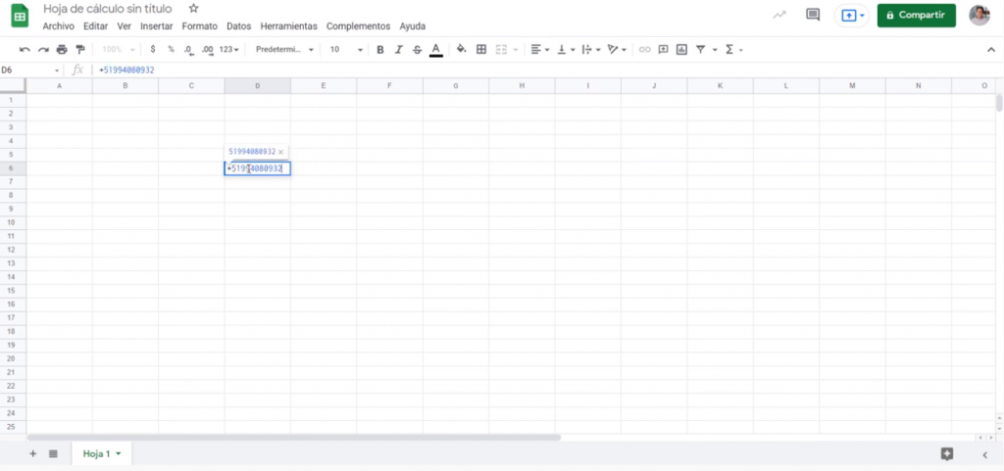
Task: Click the undo arrow in toolbar
Action: 25,49
